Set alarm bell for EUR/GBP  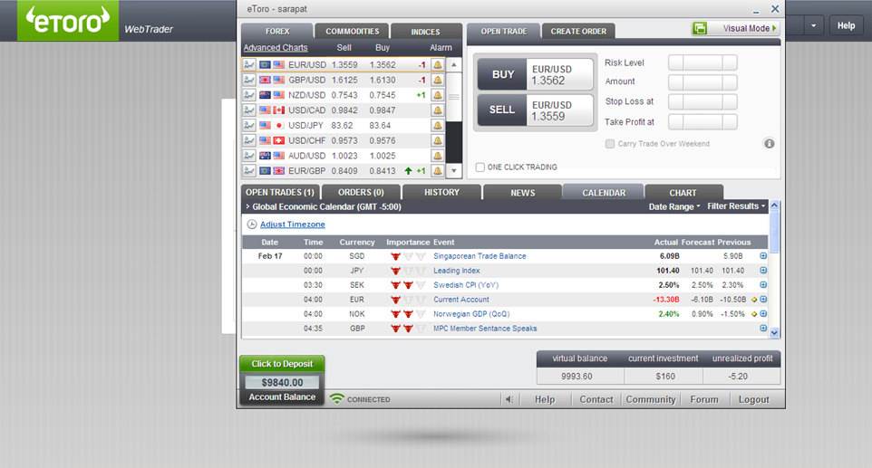438,170
